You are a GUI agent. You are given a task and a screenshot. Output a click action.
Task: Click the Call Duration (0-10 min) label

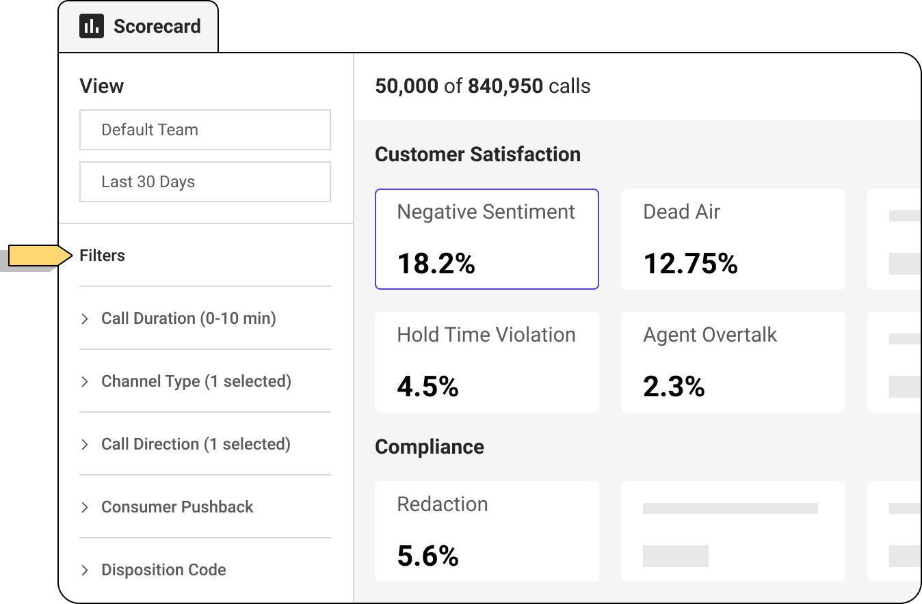coord(189,318)
